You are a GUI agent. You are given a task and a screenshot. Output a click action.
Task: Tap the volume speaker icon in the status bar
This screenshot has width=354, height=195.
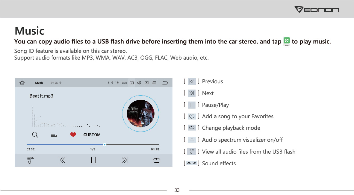pos(139,83)
